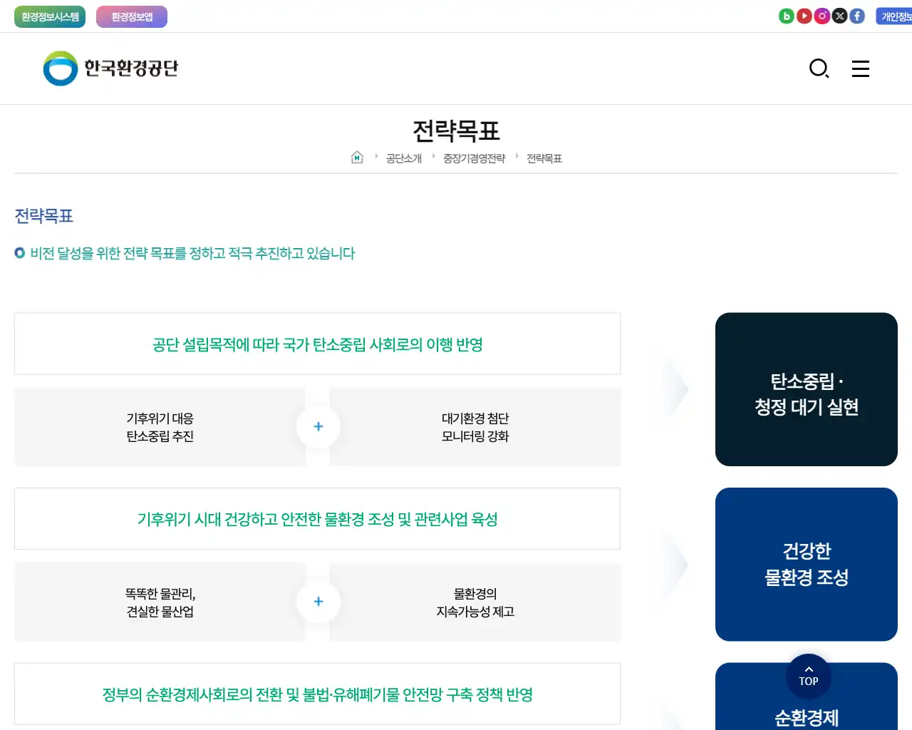Select the 탄소중립·청정 대기 실현 card
The image size is (912, 730).
click(x=806, y=389)
